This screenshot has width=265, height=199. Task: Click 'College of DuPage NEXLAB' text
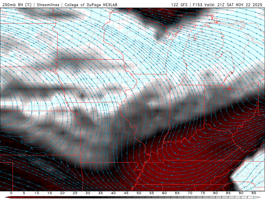(x=91, y=5)
